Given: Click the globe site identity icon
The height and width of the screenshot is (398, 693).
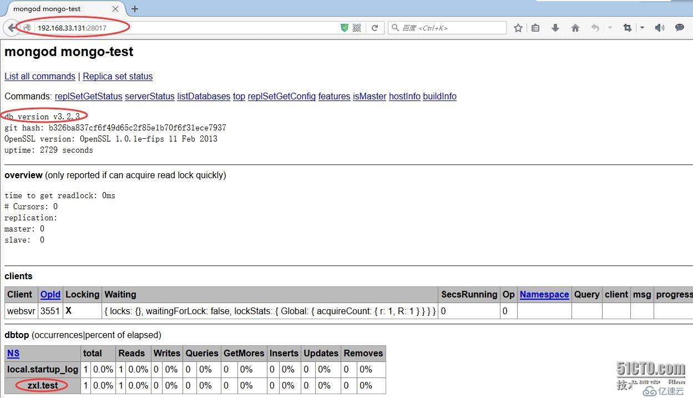Looking at the screenshot, I should click(x=27, y=28).
